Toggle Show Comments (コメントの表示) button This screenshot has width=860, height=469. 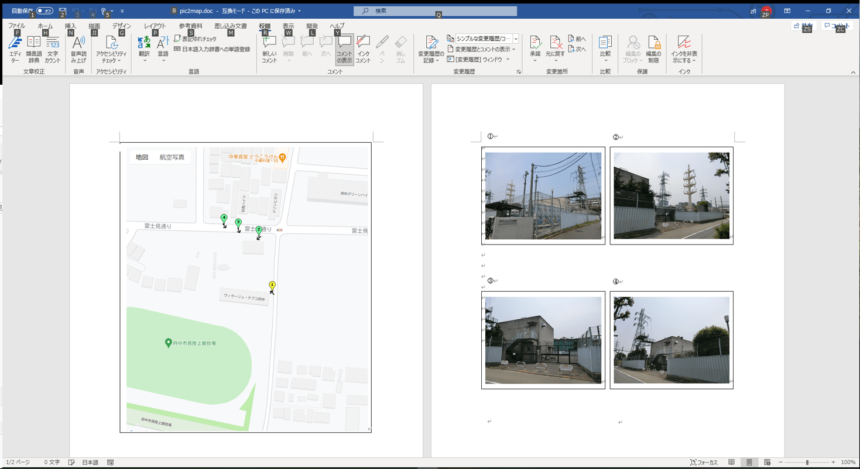[x=344, y=49]
